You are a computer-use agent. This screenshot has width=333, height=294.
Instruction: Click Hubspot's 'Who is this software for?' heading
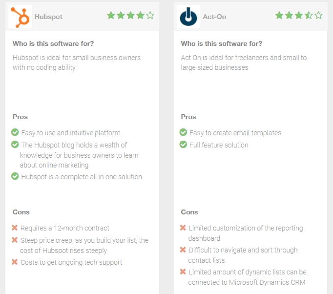53,43
